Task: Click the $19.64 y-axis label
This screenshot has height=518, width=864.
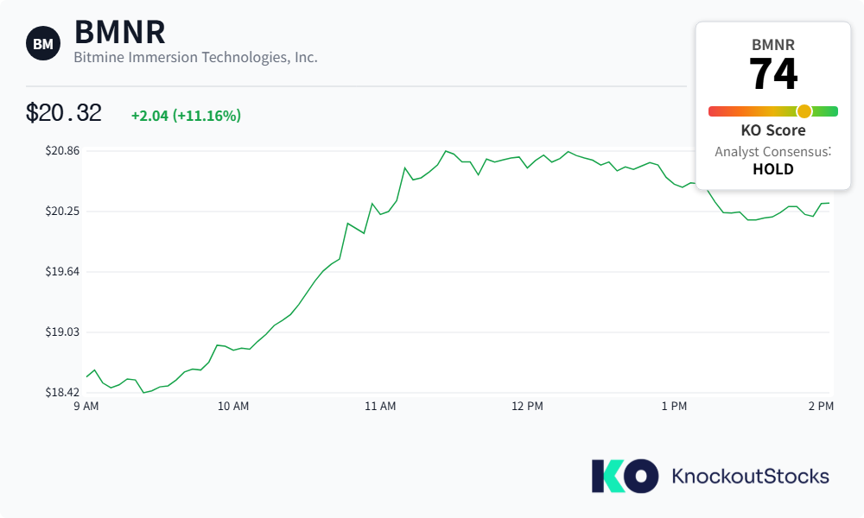Action: pyautogui.click(x=62, y=271)
